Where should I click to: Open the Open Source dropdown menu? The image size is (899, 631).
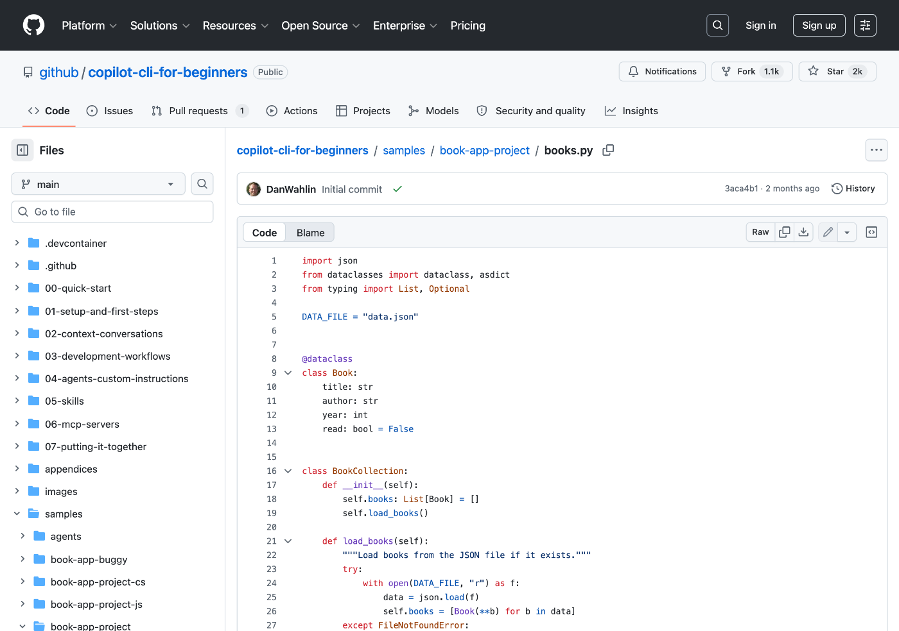point(320,26)
